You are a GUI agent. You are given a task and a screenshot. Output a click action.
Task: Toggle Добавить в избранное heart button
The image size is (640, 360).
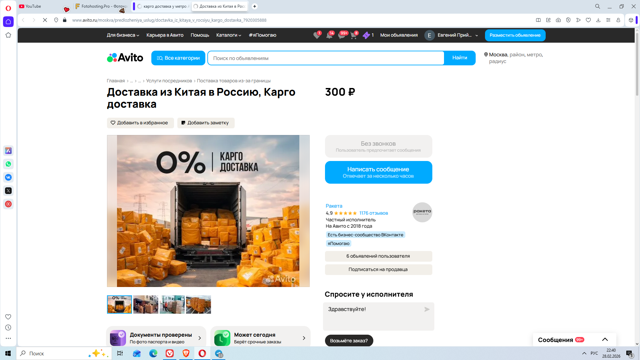[140, 123]
